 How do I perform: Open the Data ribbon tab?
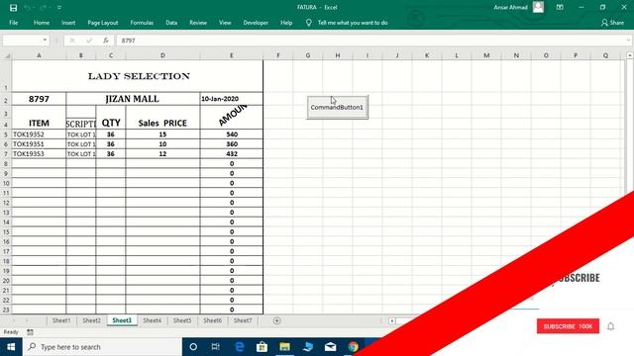[x=171, y=23]
